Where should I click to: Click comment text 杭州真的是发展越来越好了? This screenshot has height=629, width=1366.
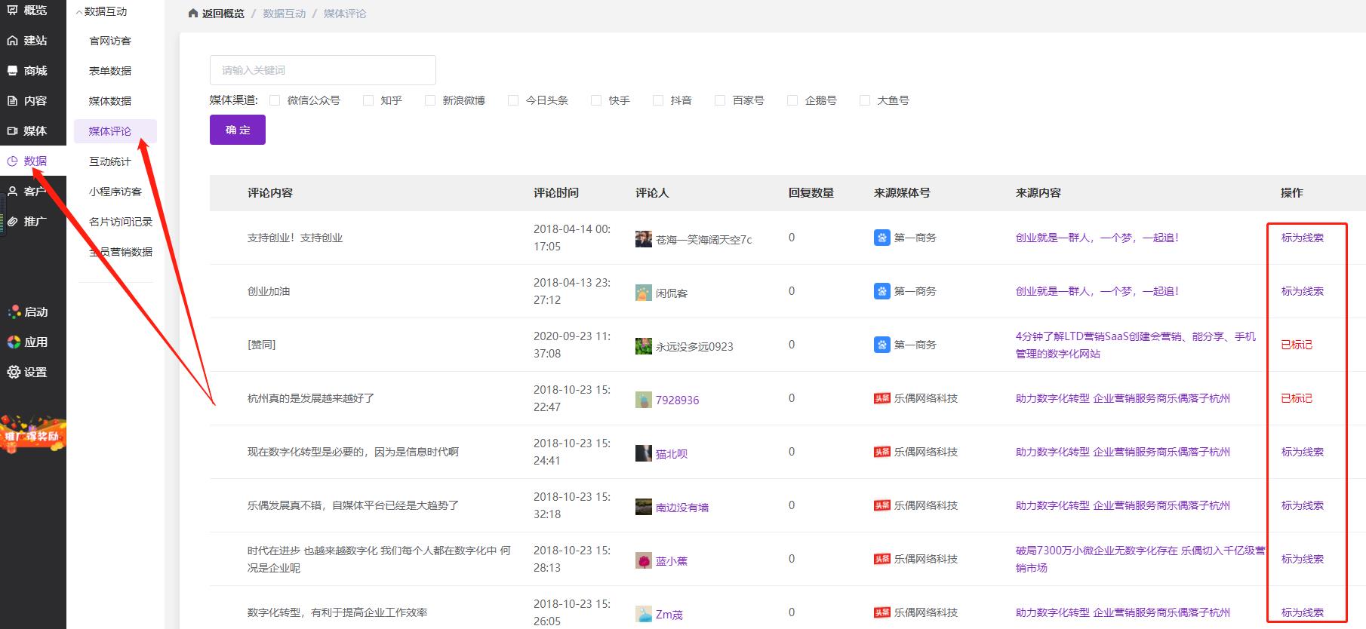[311, 398]
